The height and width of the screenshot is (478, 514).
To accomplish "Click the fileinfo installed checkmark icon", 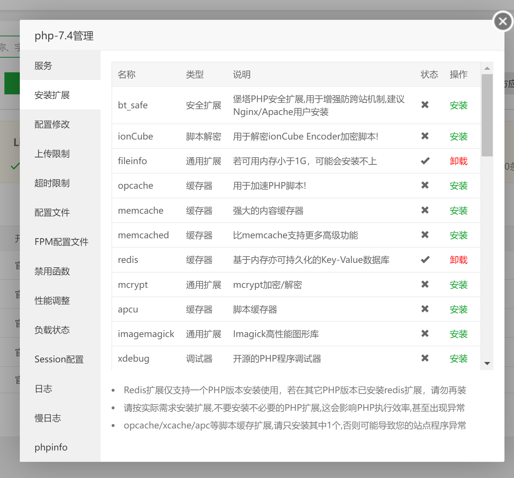I will click(x=425, y=161).
